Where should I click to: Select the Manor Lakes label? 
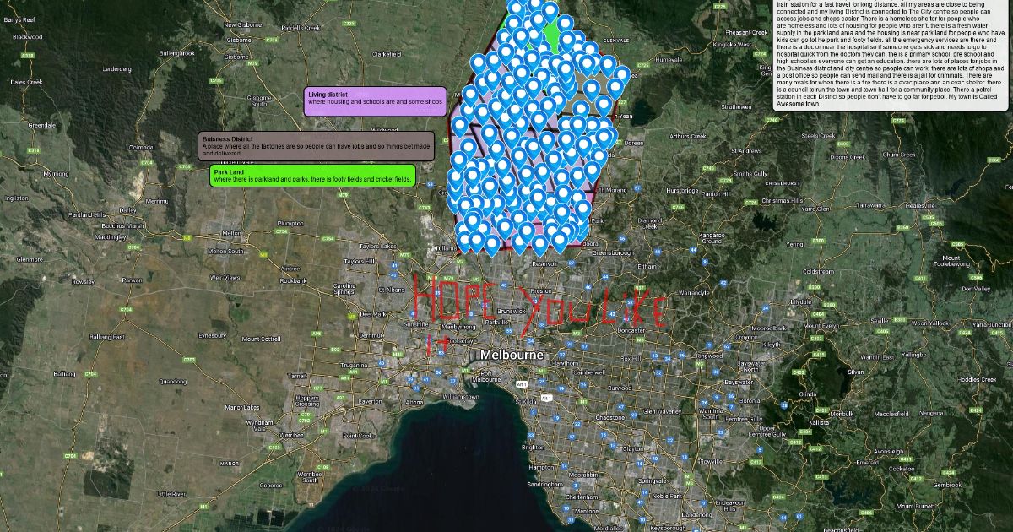pyautogui.click(x=242, y=408)
